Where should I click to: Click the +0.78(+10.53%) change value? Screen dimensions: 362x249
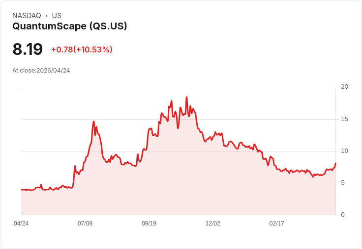82,50
